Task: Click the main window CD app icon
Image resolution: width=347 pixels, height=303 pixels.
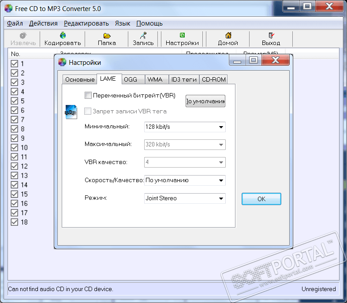Action: (8, 8)
